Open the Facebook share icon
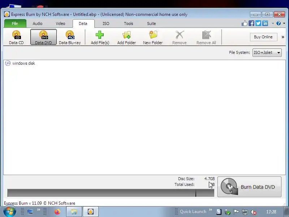This screenshot has height=217, width=289. point(251,23)
